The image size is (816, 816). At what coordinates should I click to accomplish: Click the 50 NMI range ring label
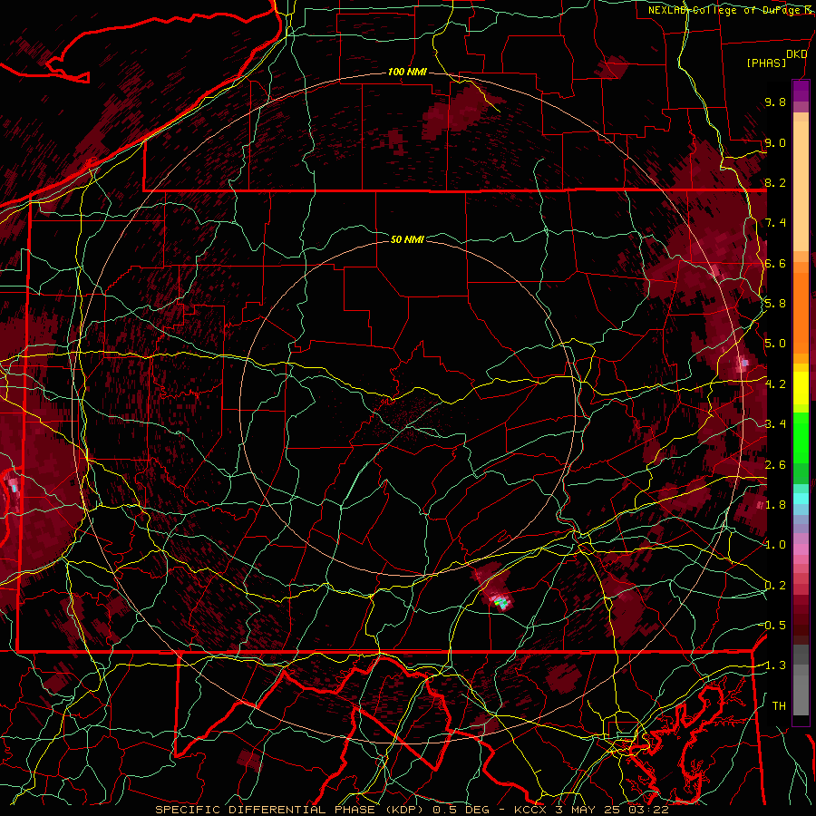(x=407, y=239)
